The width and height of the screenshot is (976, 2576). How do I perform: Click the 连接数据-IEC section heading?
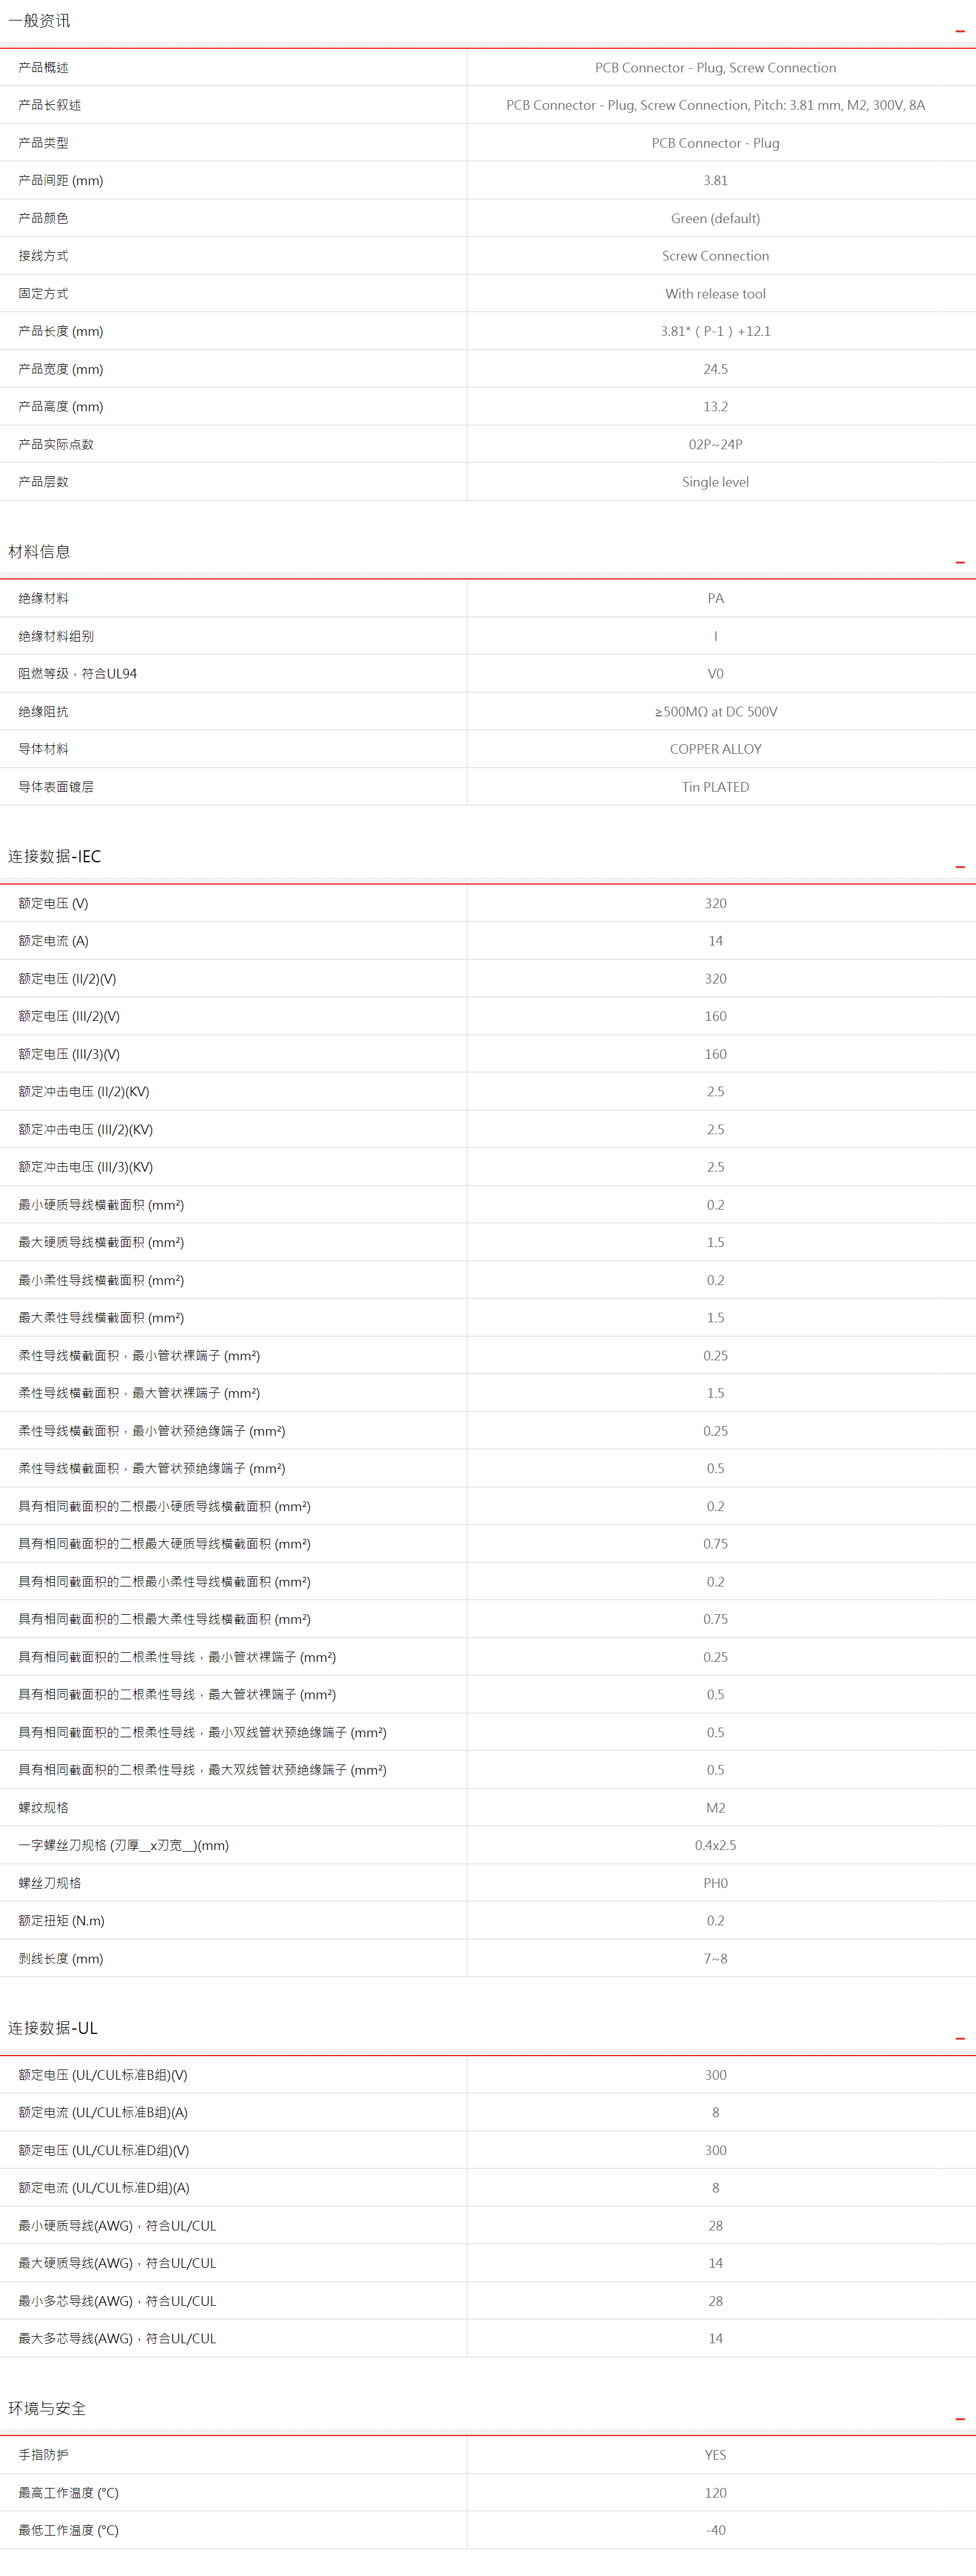pos(55,856)
